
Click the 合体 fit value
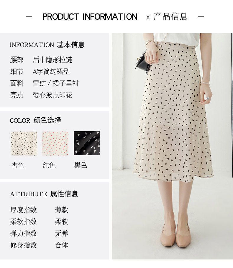[x=62, y=245]
